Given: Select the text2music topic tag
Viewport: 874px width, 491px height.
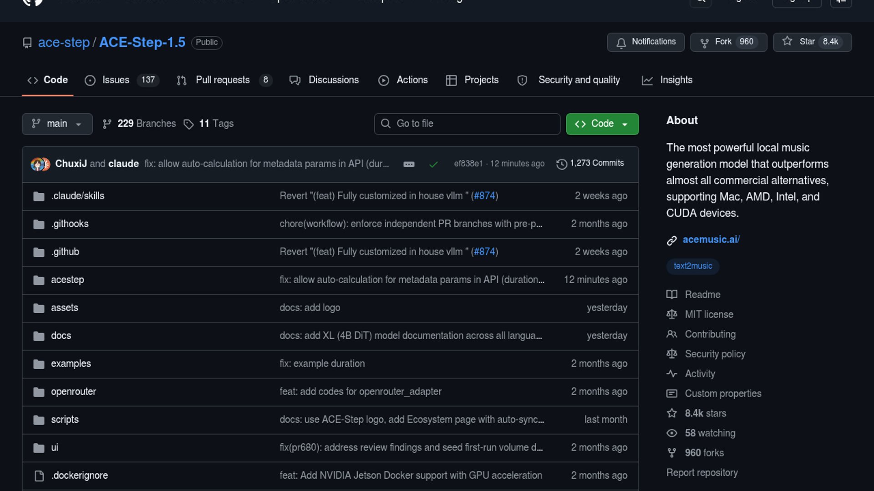Looking at the screenshot, I should pos(692,266).
